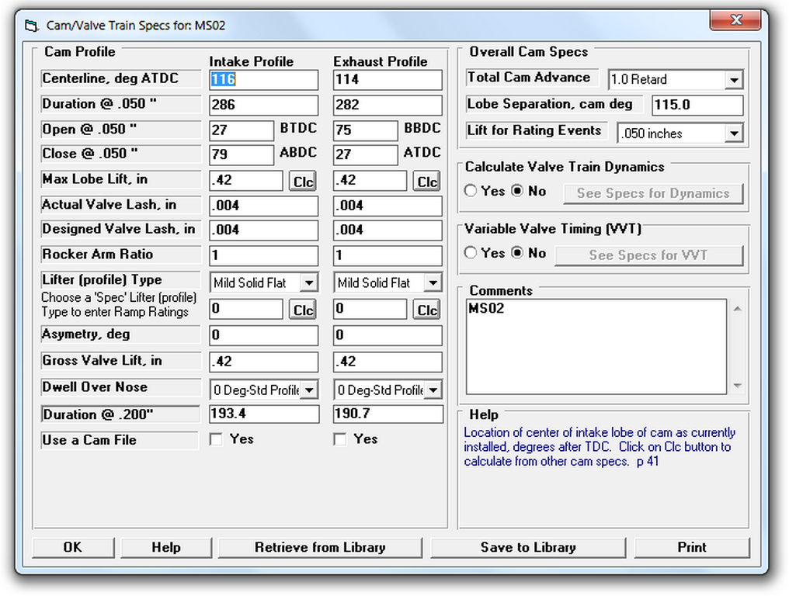Image resolution: width=789 pixels, height=596 pixels.
Task: Check exhaust Use a Cam File box
Action: click(x=340, y=440)
